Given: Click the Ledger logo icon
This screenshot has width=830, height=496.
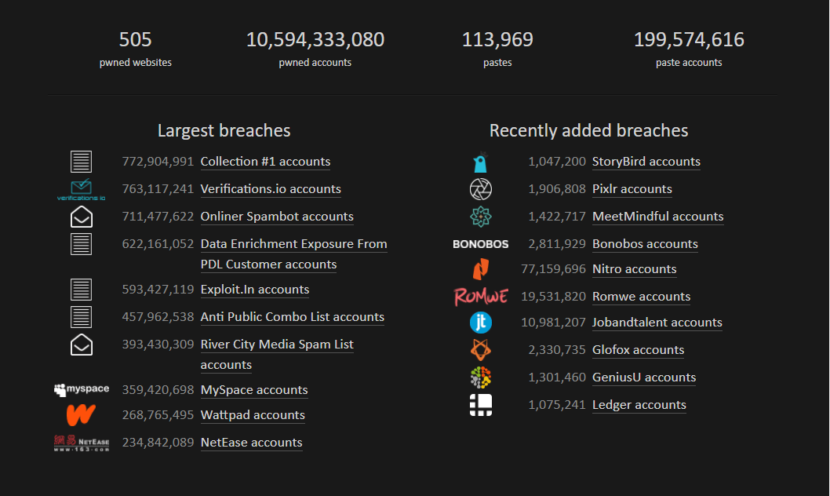Looking at the screenshot, I should [x=480, y=405].
